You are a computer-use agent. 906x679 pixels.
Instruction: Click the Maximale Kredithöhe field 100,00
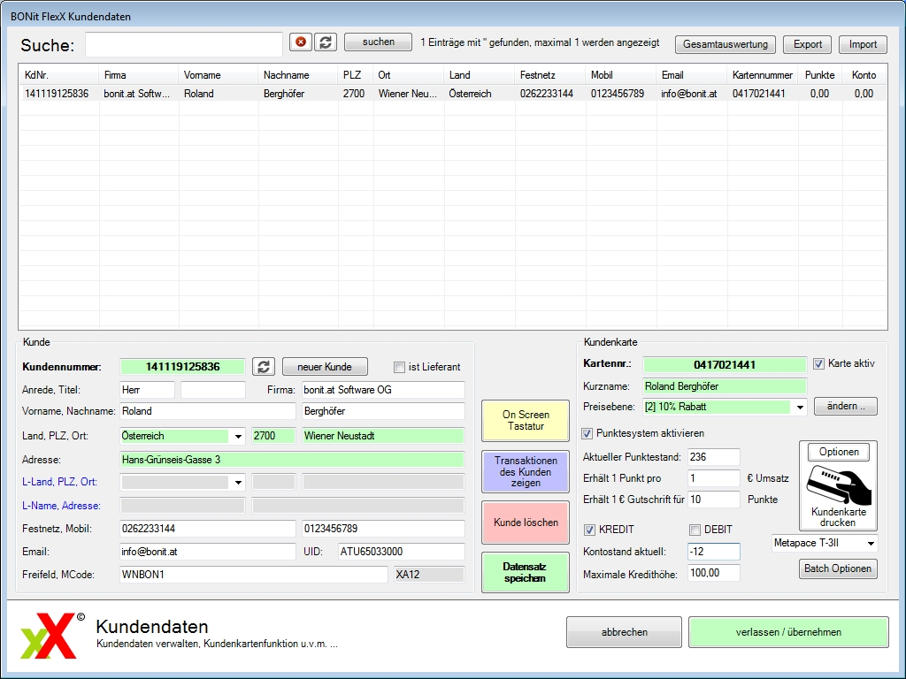714,573
